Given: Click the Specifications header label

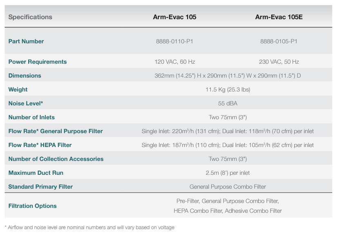Looking at the screenshot, I should tap(30, 17).
